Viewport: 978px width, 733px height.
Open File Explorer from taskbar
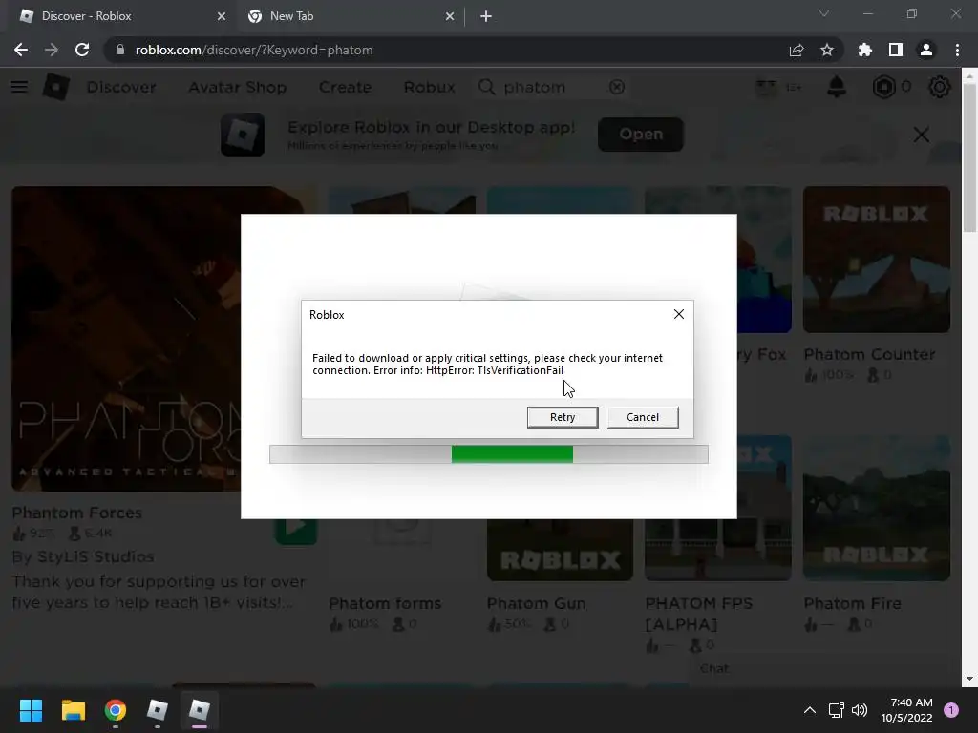click(x=73, y=710)
